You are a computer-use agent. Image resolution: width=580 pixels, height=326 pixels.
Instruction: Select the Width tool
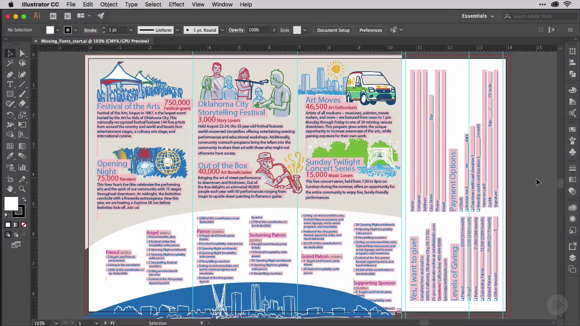[10, 125]
